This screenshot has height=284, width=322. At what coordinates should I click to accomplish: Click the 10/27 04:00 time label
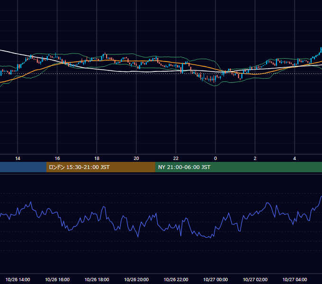295,279
